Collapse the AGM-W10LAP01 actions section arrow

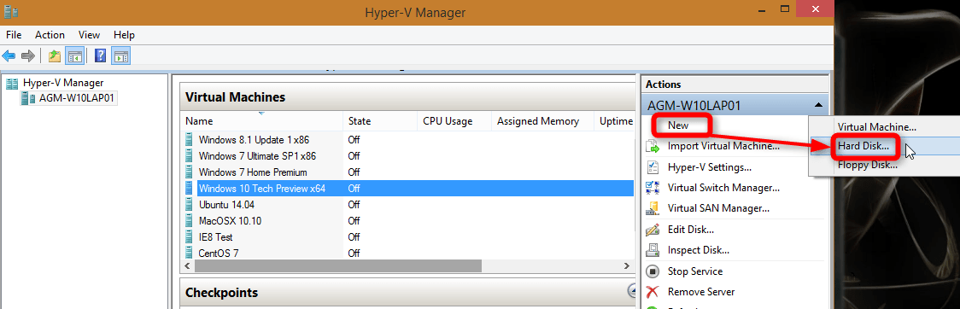click(818, 105)
